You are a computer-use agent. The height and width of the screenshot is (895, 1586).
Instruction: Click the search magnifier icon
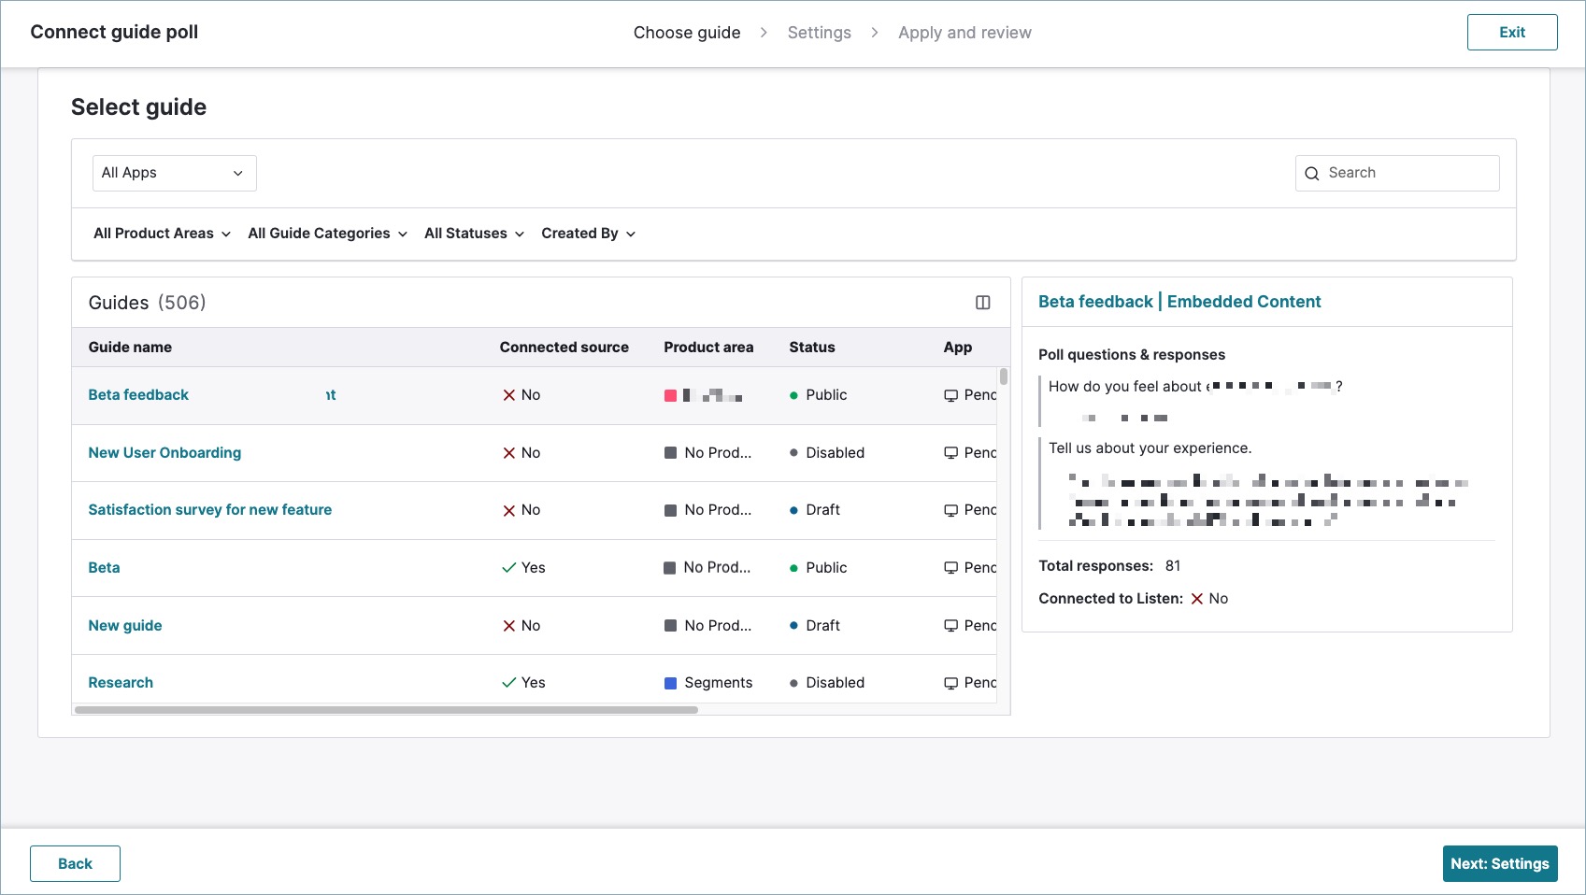point(1312,174)
